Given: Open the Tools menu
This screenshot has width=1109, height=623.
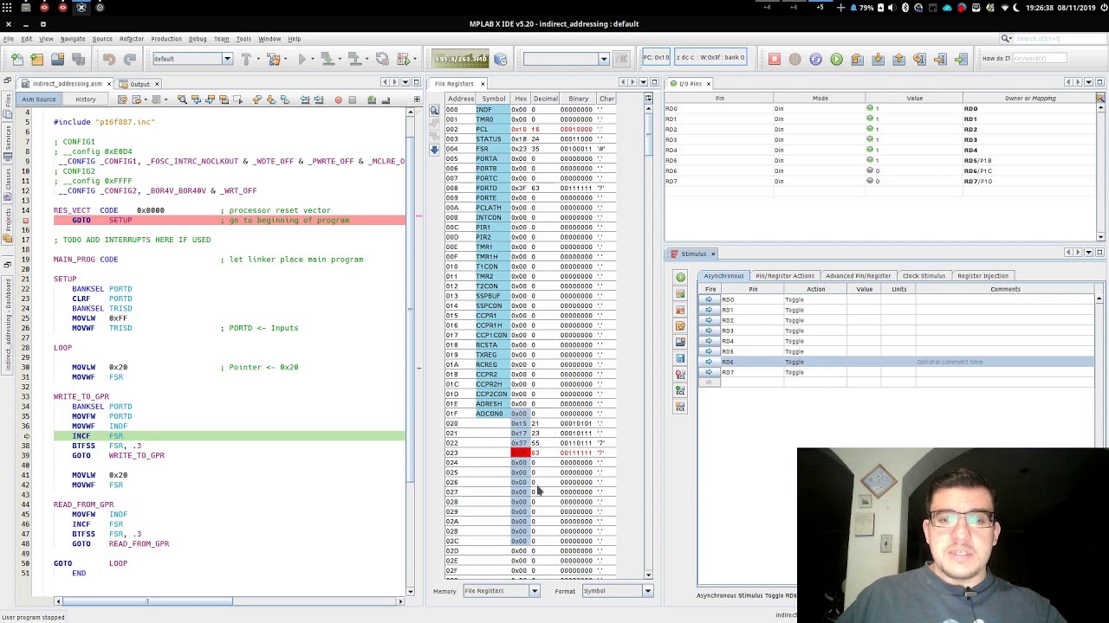Looking at the screenshot, I should point(243,39).
